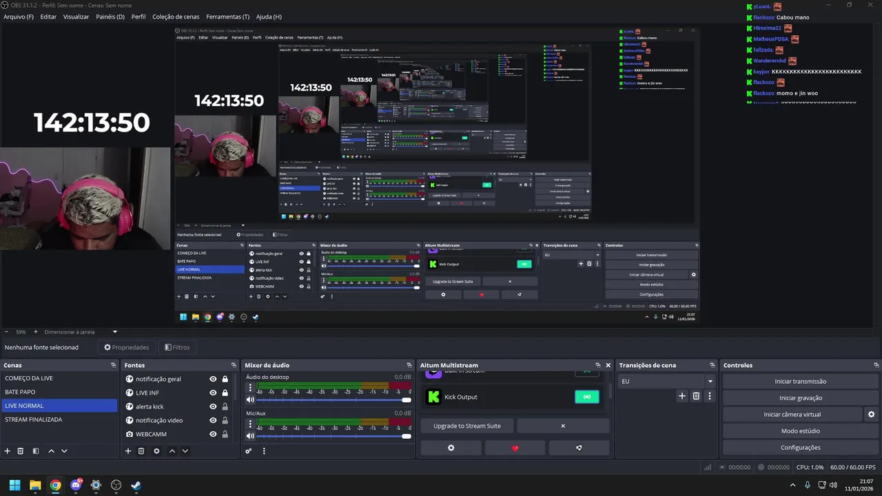Viewport: 882px width, 496px height.
Task: Add a source with plus icon in Fontes
Action: [127, 451]
